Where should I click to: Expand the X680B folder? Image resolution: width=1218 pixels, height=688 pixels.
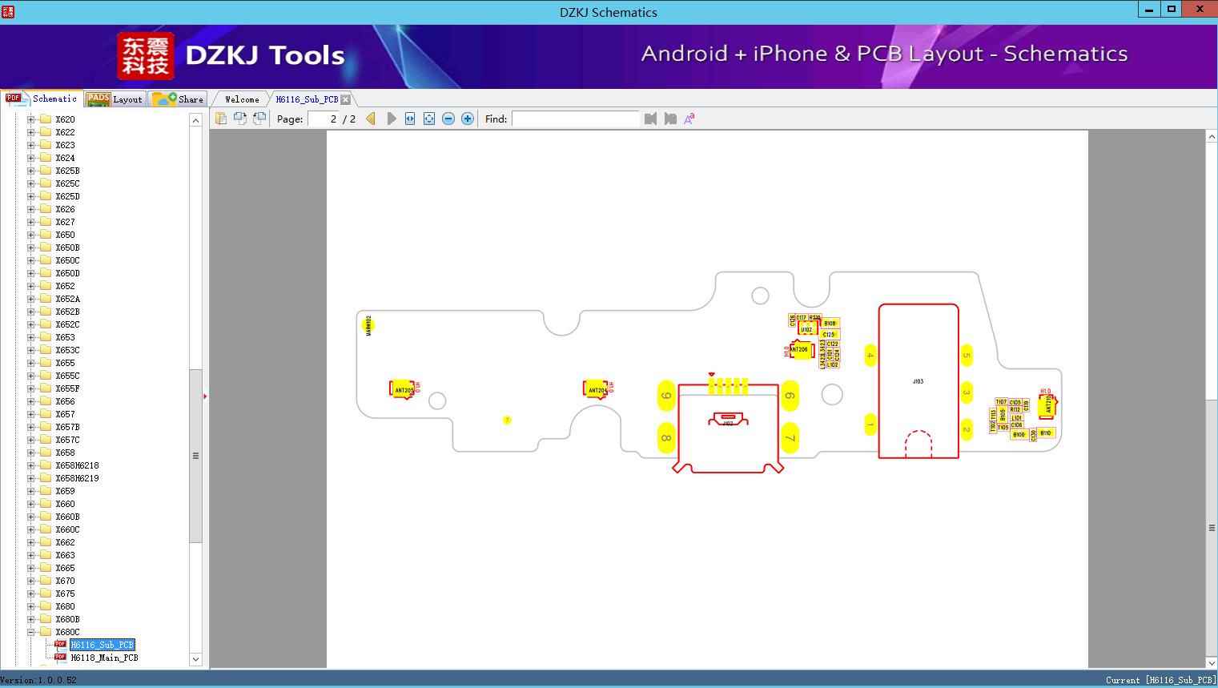(31, 619)
